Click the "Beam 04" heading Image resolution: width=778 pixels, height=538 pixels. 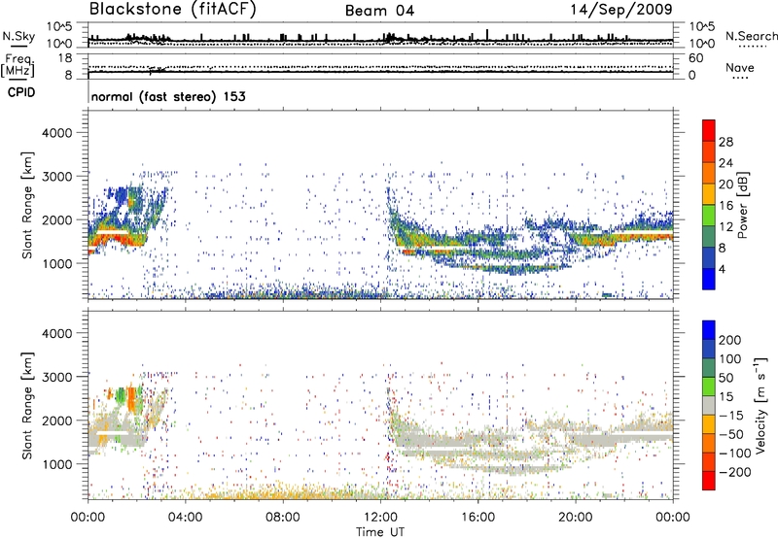(x=379, y=11)
